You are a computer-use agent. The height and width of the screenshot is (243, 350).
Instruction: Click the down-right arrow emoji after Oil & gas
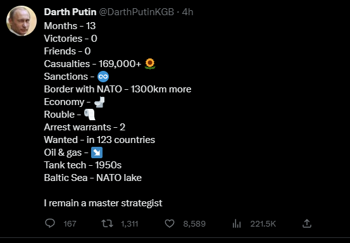(97, 153)
